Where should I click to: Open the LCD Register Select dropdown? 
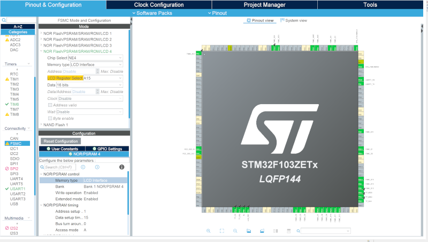[103, 78]
